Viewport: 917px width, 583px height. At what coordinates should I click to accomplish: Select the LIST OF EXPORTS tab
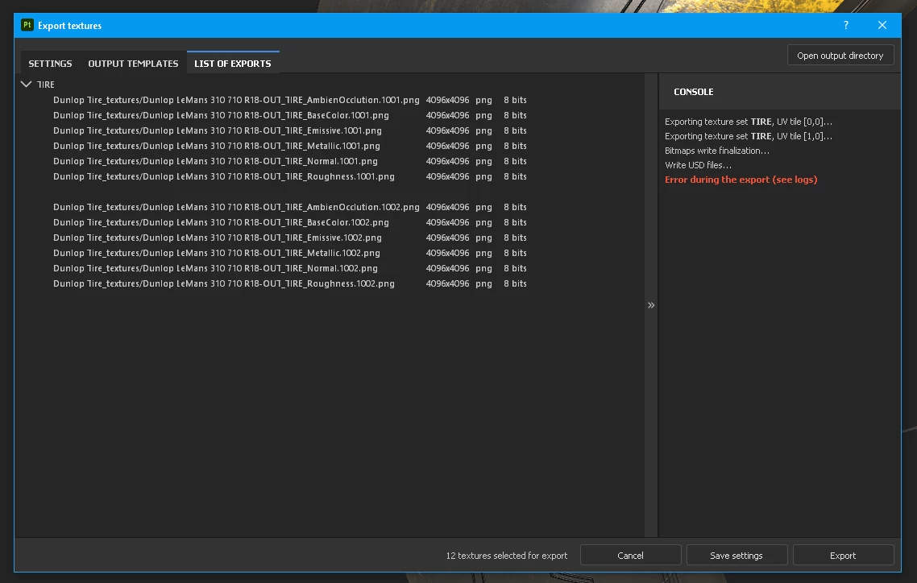[x=233, y=63]
